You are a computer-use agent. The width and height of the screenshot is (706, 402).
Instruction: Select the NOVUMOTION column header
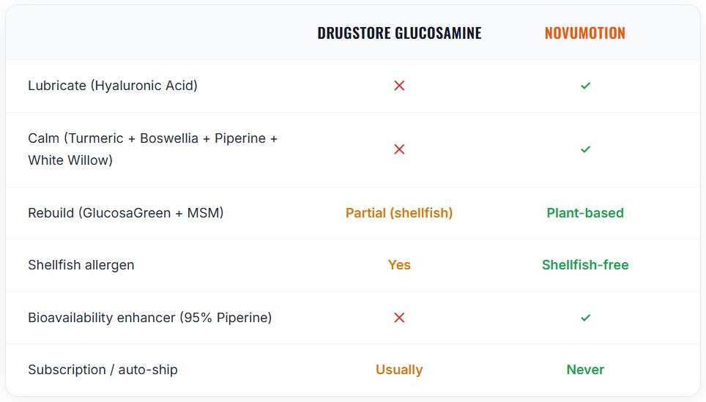coord(585,33)
